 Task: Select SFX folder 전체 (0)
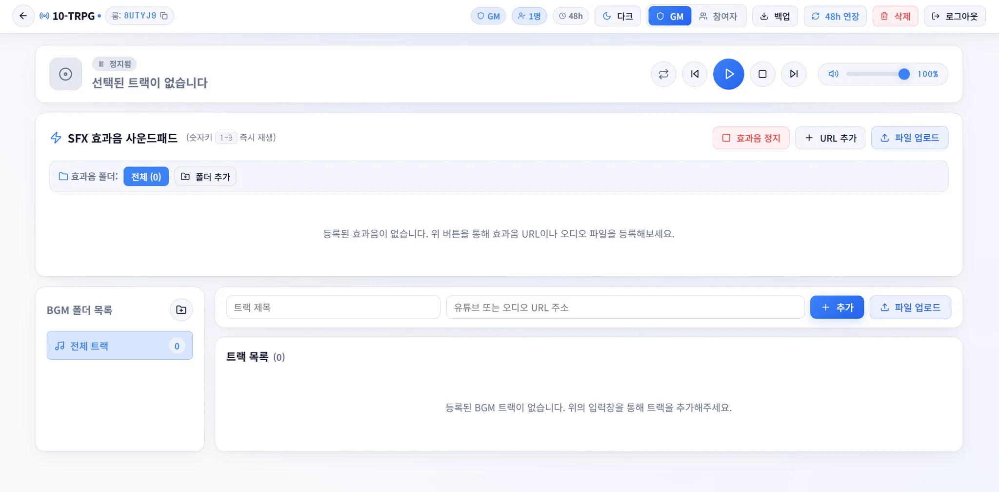(146, 177)
